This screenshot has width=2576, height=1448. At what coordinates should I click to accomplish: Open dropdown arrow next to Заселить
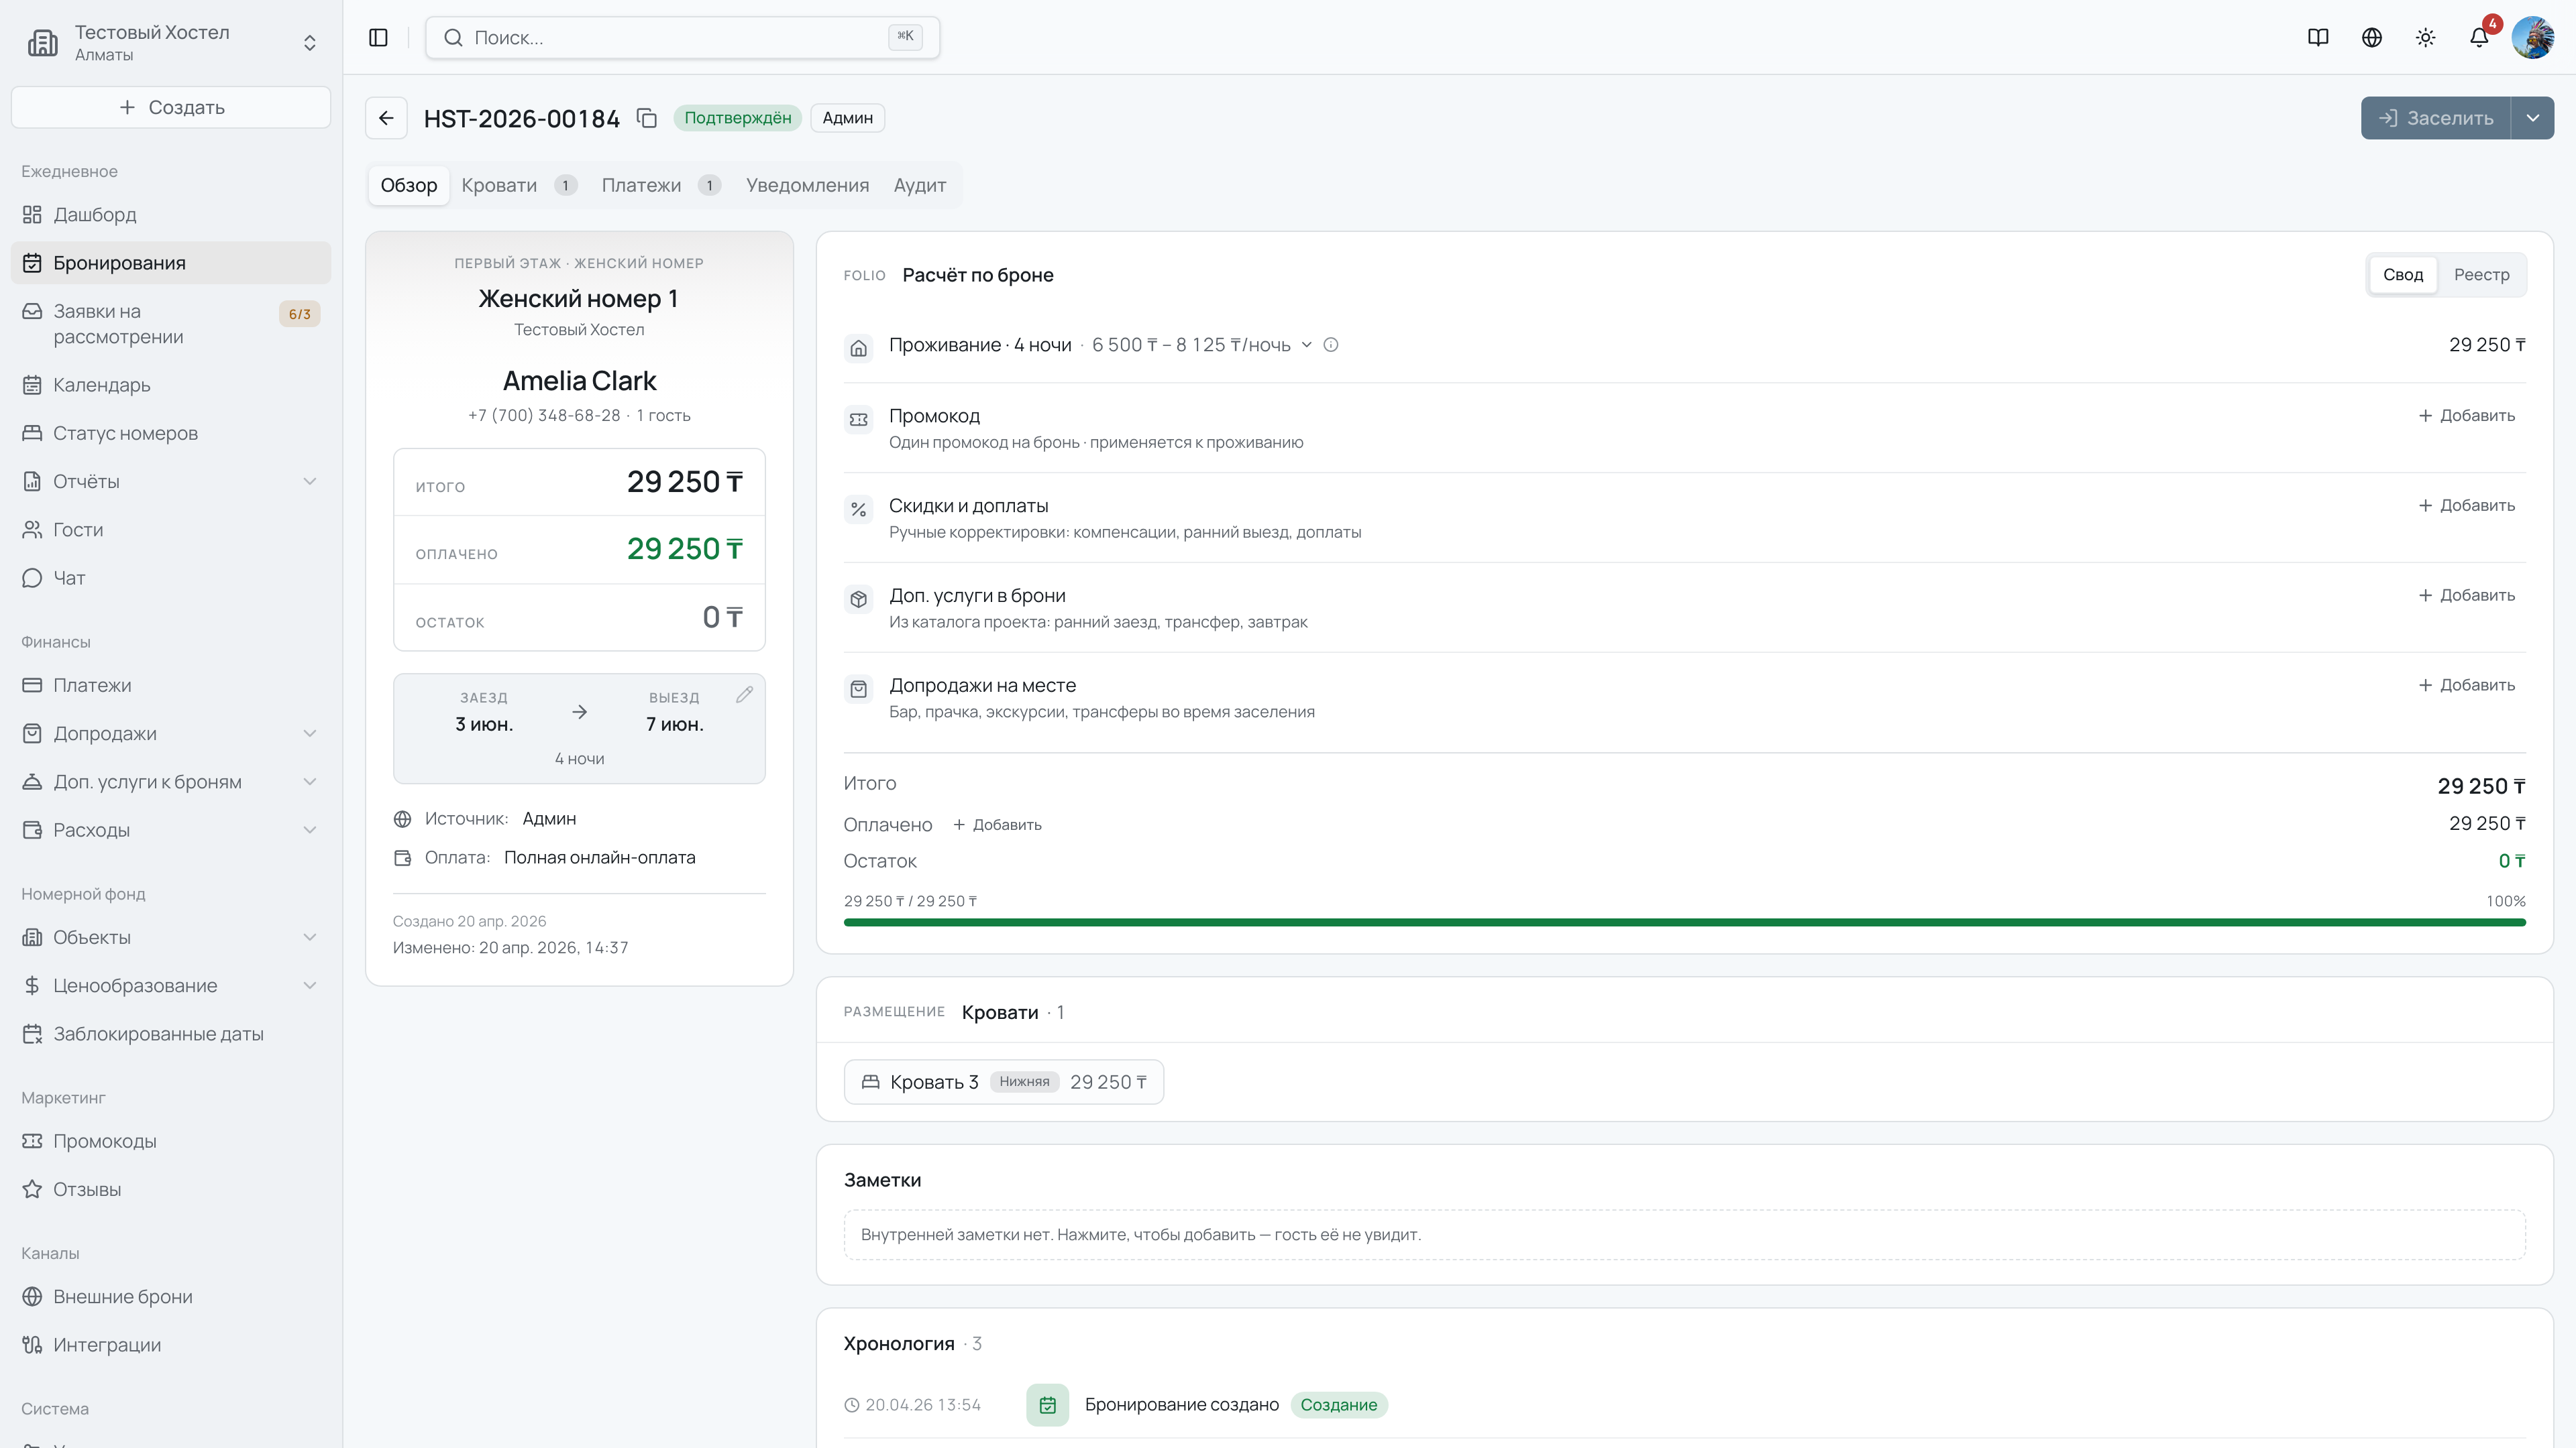pos(2533,118)
